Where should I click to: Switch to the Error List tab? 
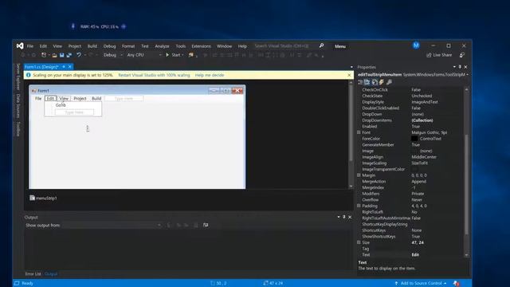click(33, 274)
